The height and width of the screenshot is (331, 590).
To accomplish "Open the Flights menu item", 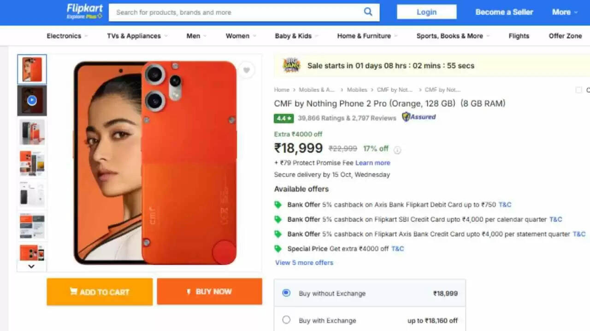I will [519, 36].
